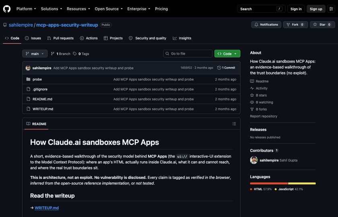Switch to the Actions tab
Image resolution: width=338 pixels, height=217 pixels.
(x=89, y=38)
